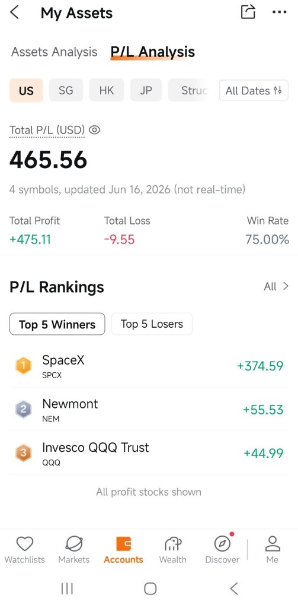Open the Discover compass icon
Screen dimensions: 298x608
pyautogui.click(x=223, y=544)
